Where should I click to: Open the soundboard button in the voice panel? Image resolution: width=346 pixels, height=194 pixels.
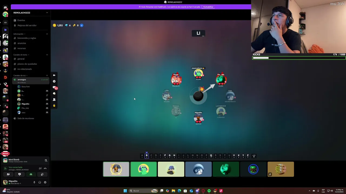(x=42, y=174)
